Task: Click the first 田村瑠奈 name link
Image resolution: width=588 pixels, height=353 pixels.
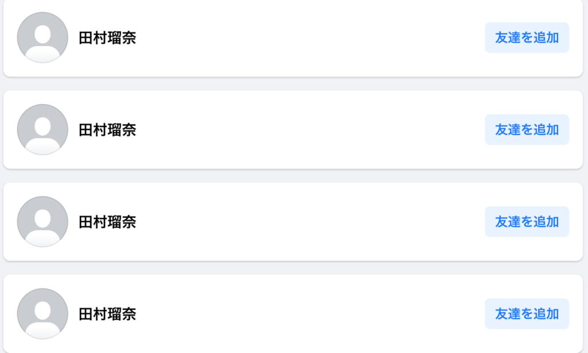Action: tap(107, 38)
